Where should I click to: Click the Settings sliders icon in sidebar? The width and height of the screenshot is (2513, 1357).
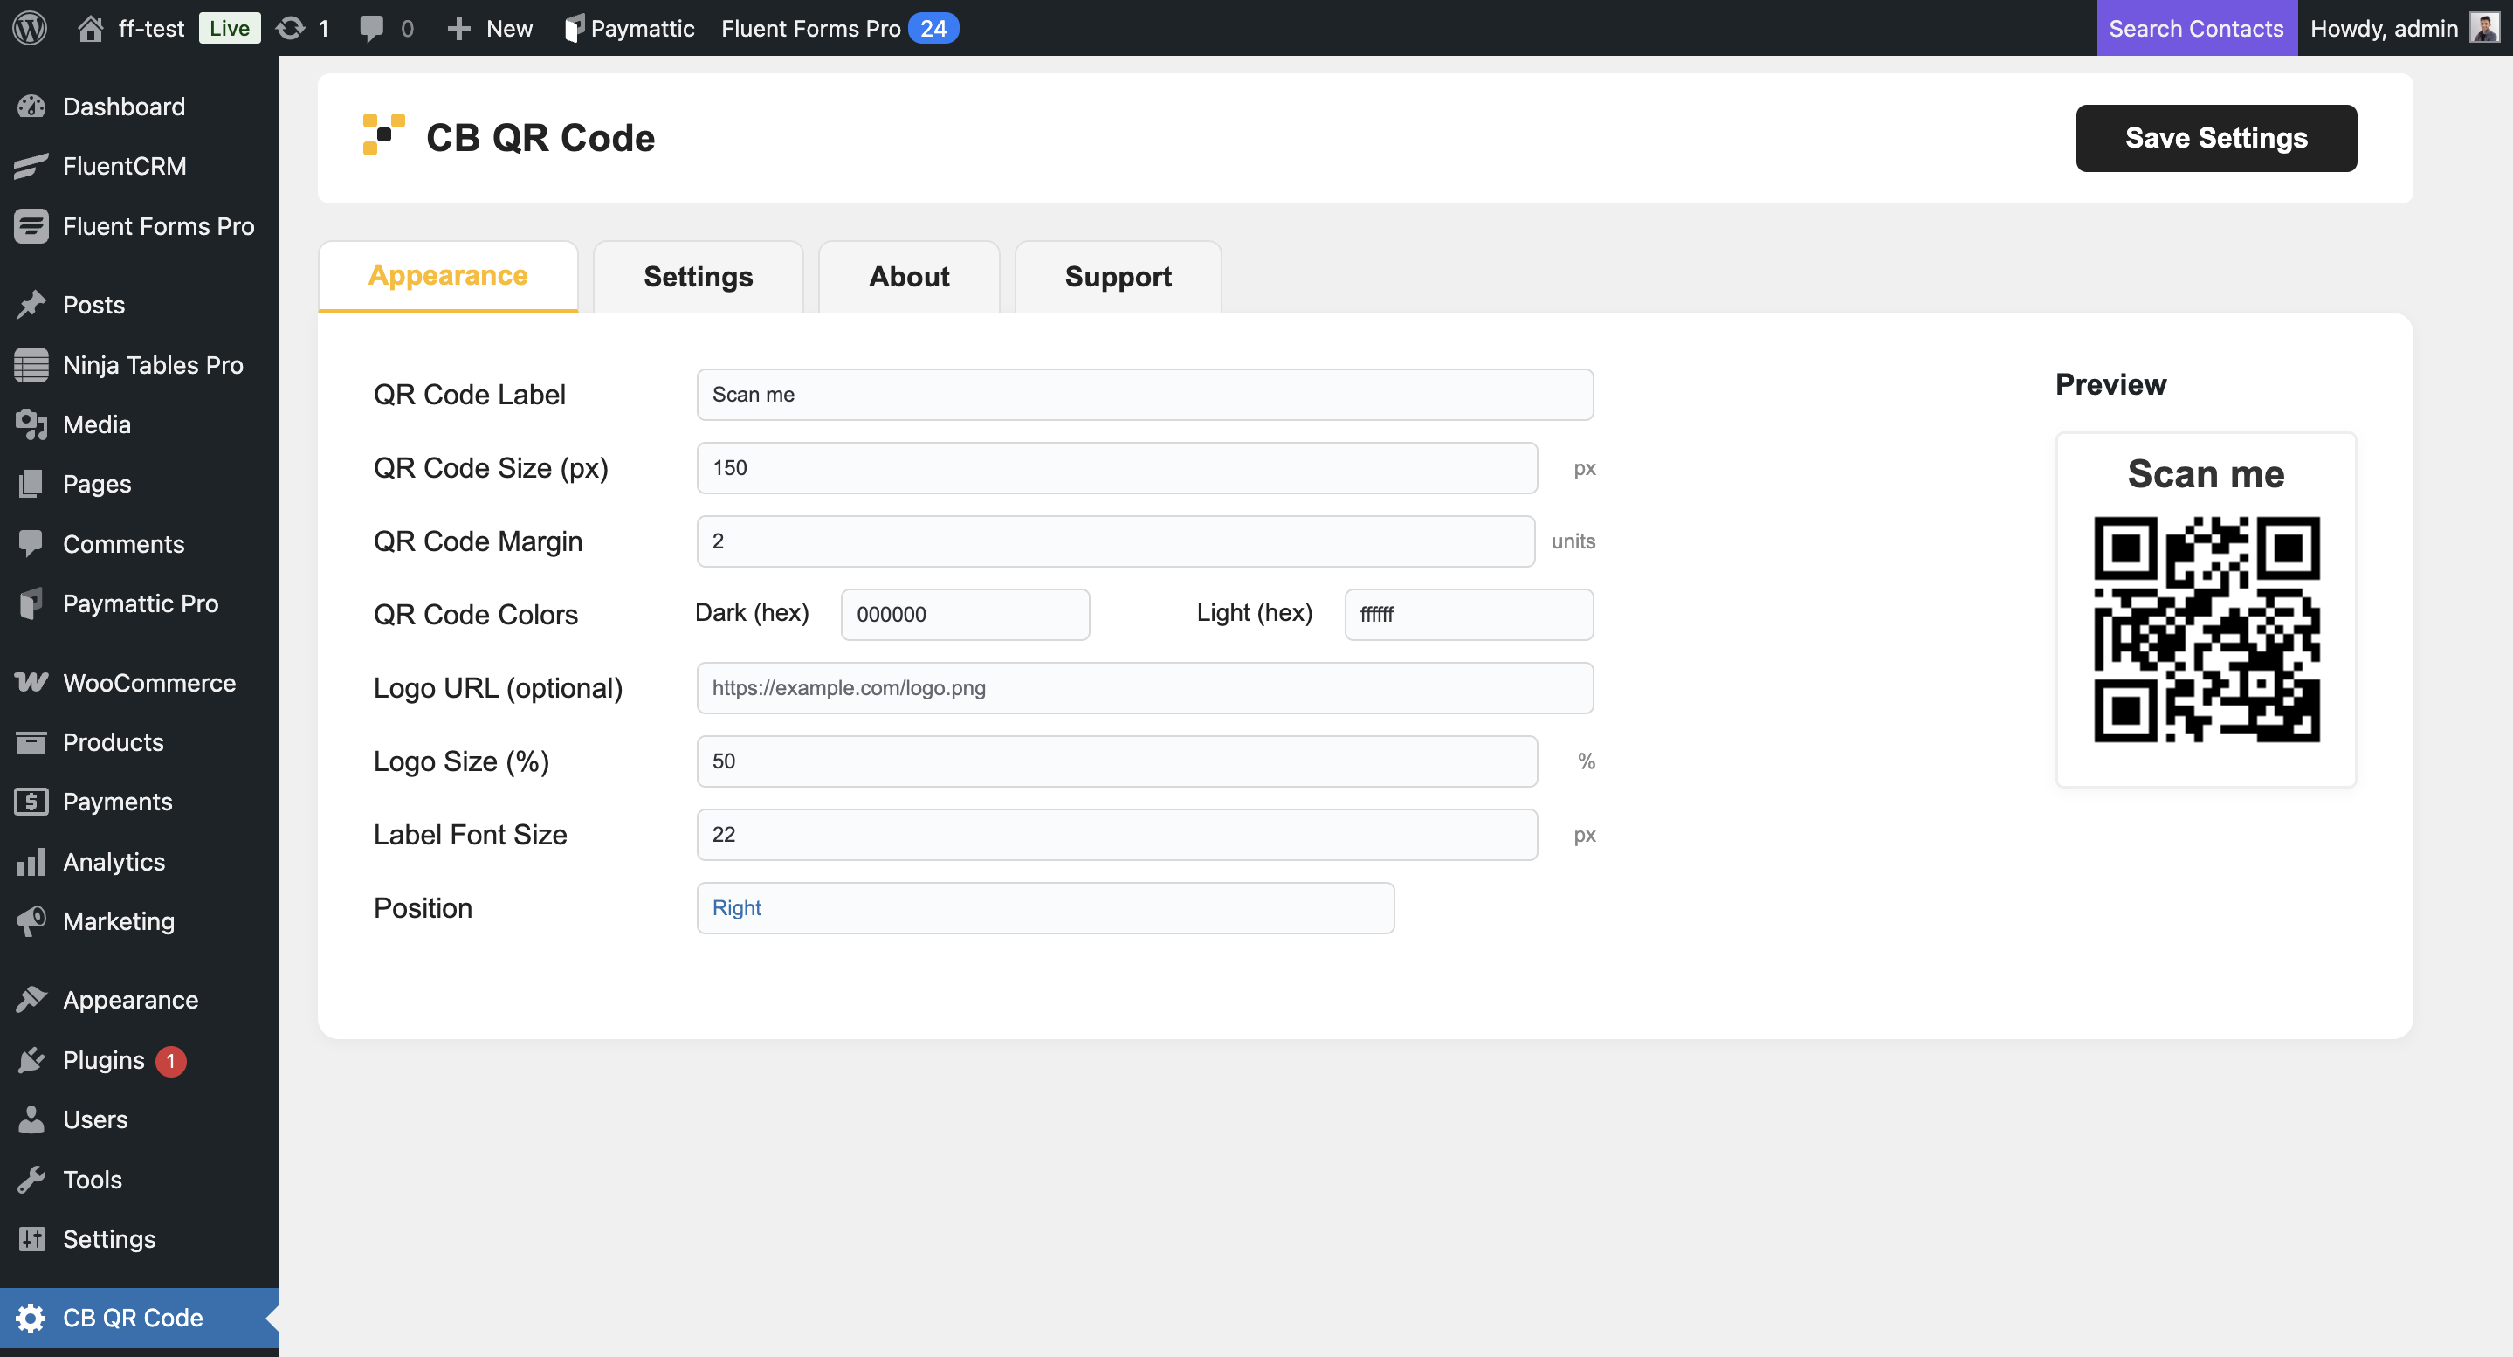[31, 1239]
